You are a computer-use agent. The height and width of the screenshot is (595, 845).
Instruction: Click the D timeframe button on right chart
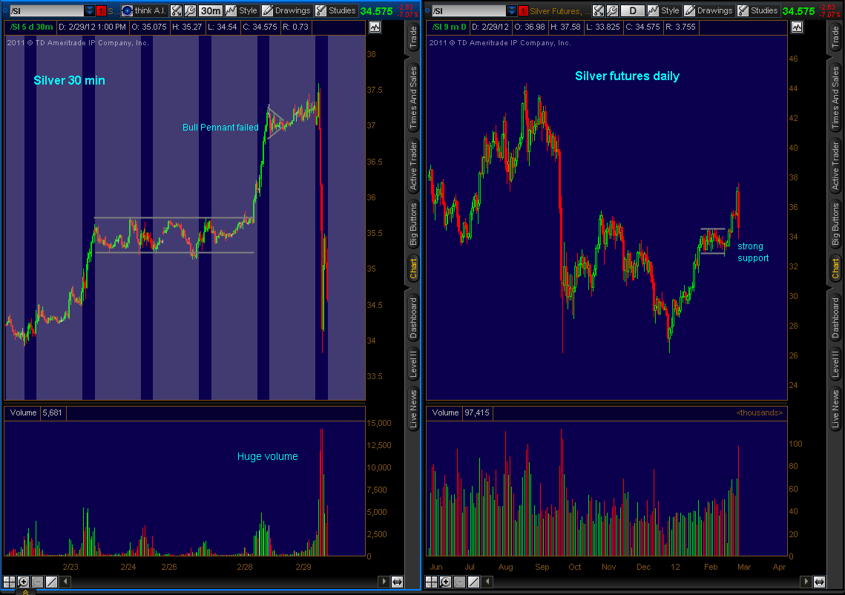tap(632, 11)
